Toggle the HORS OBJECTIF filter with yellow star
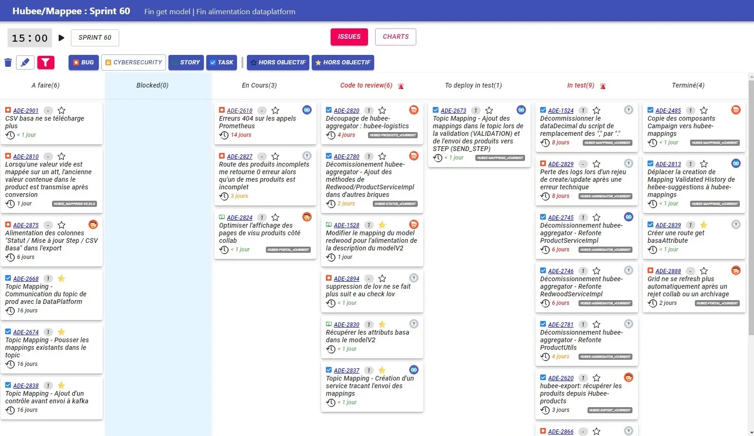Viewport: 754px width, 436px height. pyautogui.click(x=343, y=62)
